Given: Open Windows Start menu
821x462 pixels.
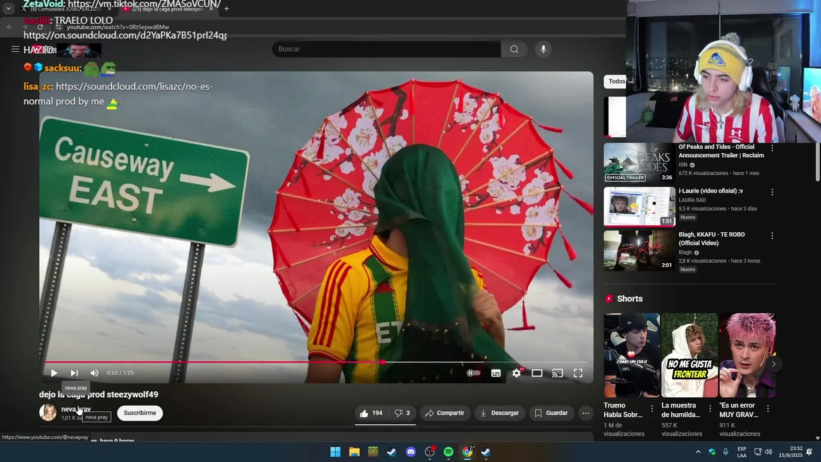Looking at the screenshot, I should point(335,452).
